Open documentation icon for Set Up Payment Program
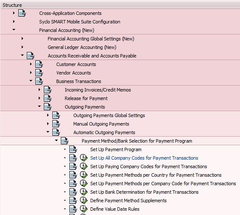240x215 pixels. tap(73, 149)
